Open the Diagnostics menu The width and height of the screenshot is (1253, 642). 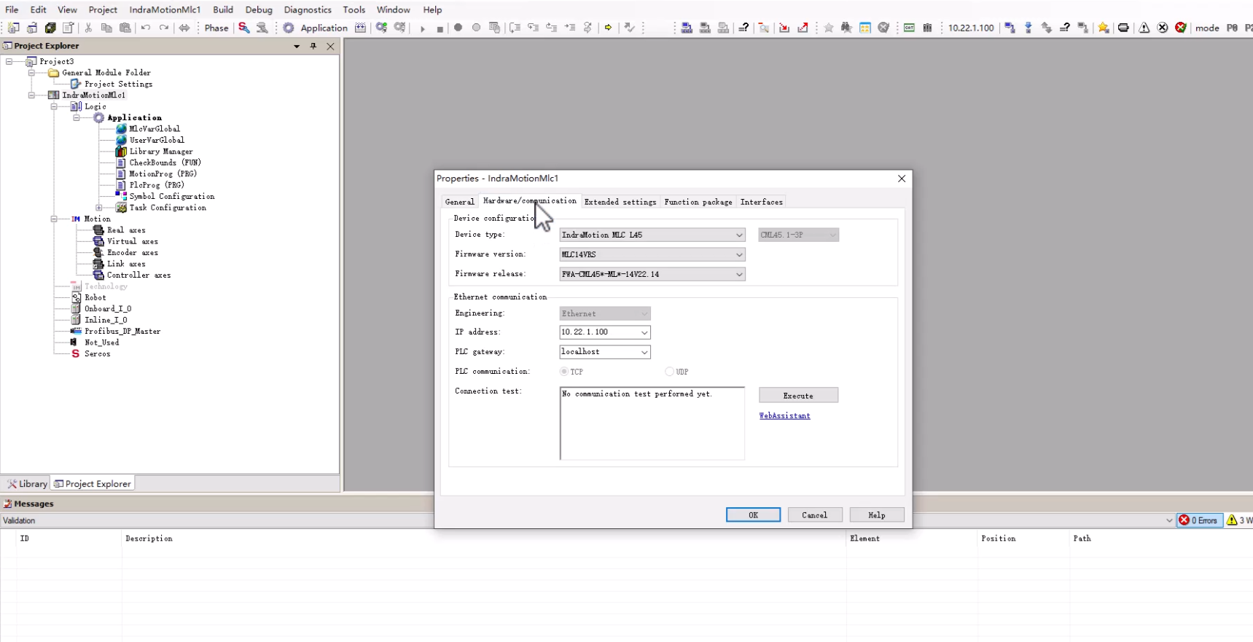tap(307, 9)
